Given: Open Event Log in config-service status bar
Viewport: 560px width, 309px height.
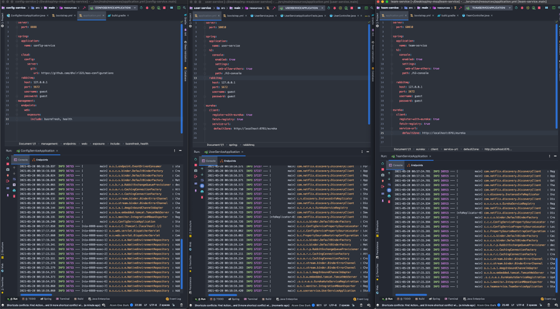Looking at the screenshot, I should click(174, 299).
